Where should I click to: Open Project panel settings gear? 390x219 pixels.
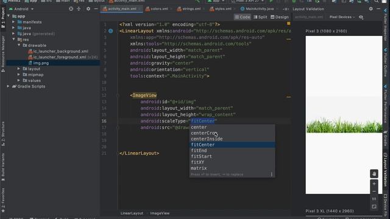click(88, 9)
